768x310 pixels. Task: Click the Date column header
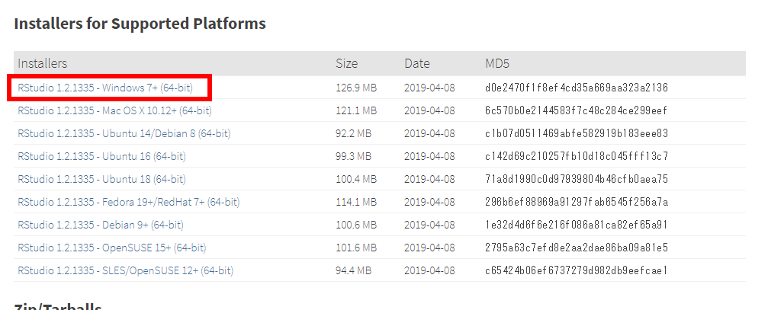[417, 63]
